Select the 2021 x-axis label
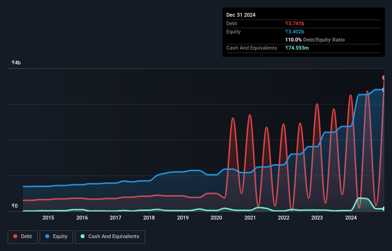 (250, 218)
